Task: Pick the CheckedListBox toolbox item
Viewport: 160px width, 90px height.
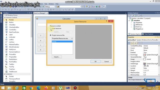Action: point(14,27)
